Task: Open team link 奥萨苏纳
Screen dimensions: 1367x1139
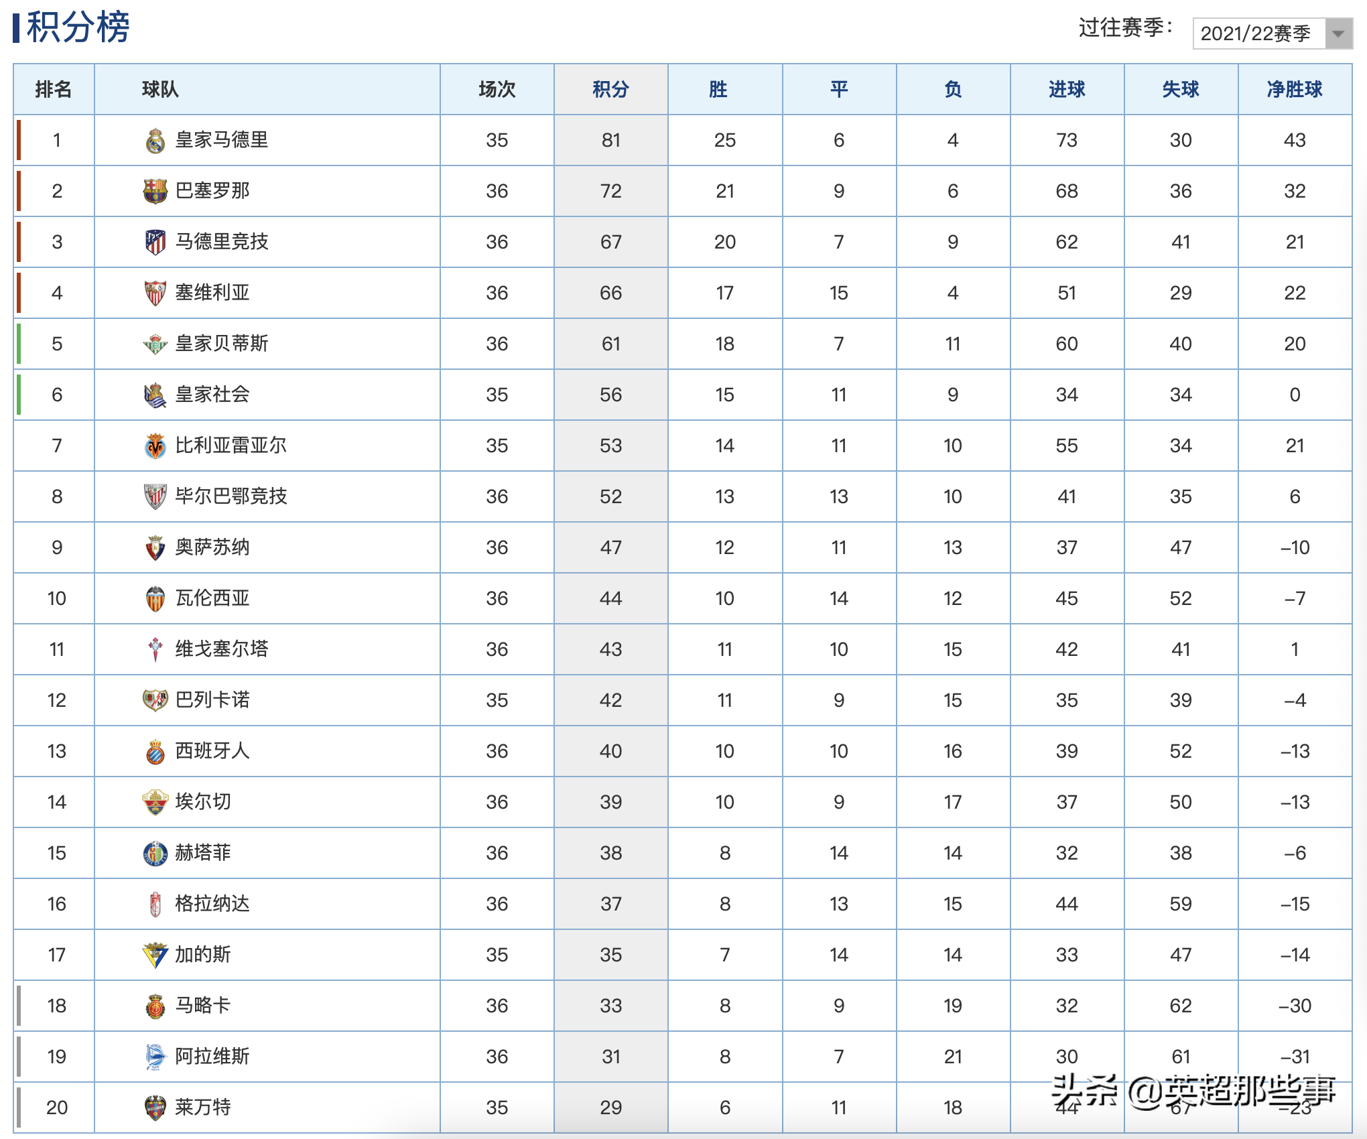Action: coord(212,547)
